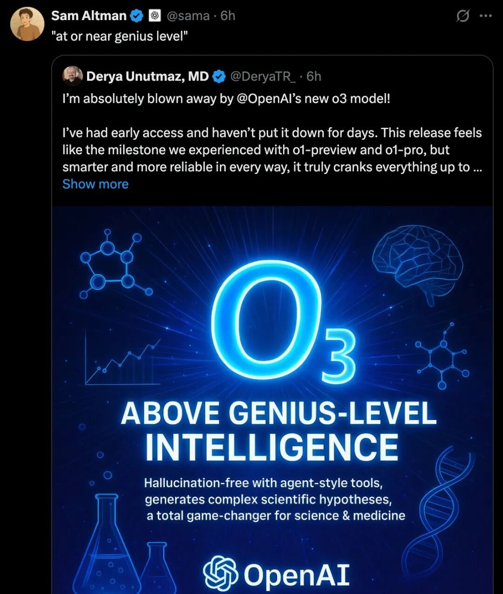Image resolution: width=503 pixels, height=594 pixels.
Task: Click Derya Unutmaz's verified checkmark badge
Action: pyautogui.click(x=219, y=76)
